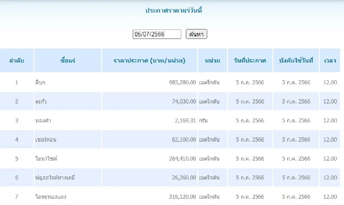Click the price 264,410.00
Screen dimensions: 344x205
pyautogui.click(x=183, y=159)
